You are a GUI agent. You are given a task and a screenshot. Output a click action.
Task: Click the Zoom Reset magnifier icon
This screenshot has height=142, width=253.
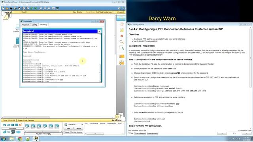coord(45,8)
